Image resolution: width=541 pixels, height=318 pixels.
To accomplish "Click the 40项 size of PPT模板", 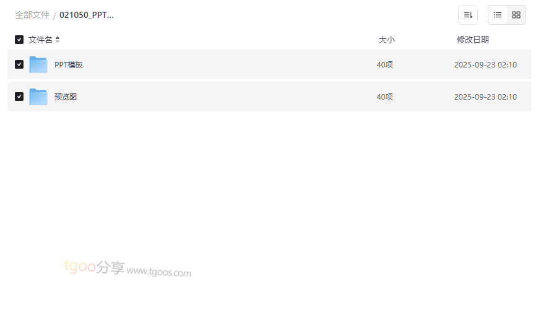I will click(x=384, y=64).
